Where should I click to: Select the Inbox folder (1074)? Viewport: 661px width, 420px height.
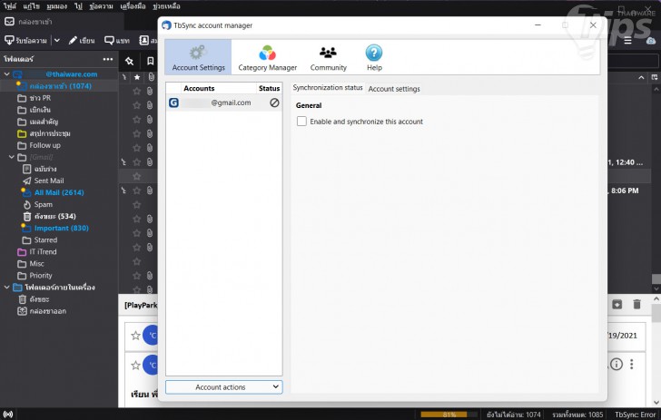click(x=60, y=86)
